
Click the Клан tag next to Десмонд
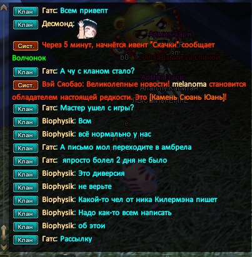(26, 24)
